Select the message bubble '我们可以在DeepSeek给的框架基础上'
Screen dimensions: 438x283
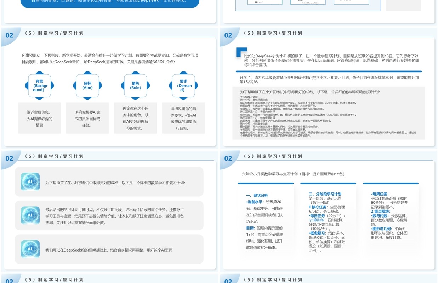[109, 249]
